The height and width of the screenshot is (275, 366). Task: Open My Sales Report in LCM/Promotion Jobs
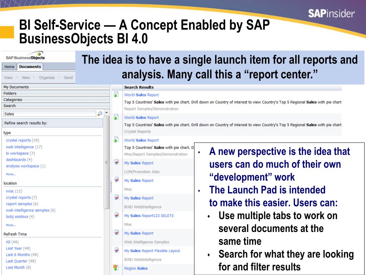[139, 163]
